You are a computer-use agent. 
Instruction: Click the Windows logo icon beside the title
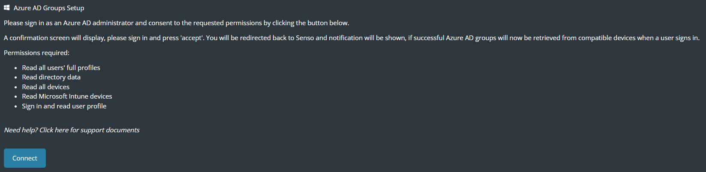(7, 8)
